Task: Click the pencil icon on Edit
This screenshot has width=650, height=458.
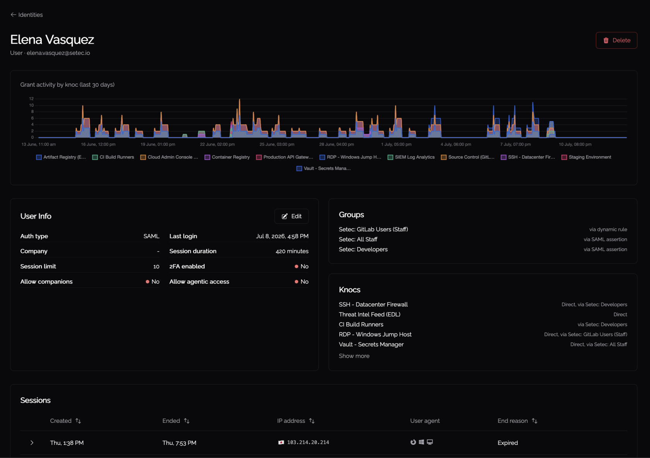Action: [x=285, y=216]
